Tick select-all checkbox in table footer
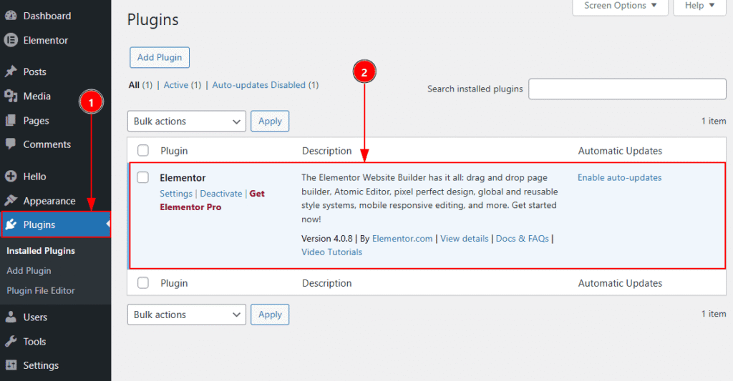This screenshot has width=733, height=381. coord(142,283)
